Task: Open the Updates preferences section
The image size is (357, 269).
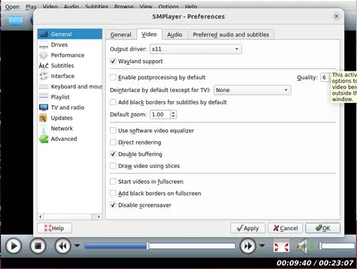Action: point(69,118)
